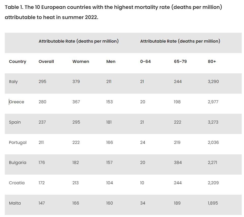Click the Bulgaria country cell
This screenshot has height=217, width=244.
click(x=18, y=162)
